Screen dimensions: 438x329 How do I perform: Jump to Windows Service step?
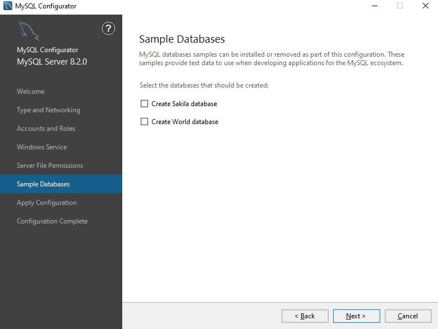click(x=42, y=147)
